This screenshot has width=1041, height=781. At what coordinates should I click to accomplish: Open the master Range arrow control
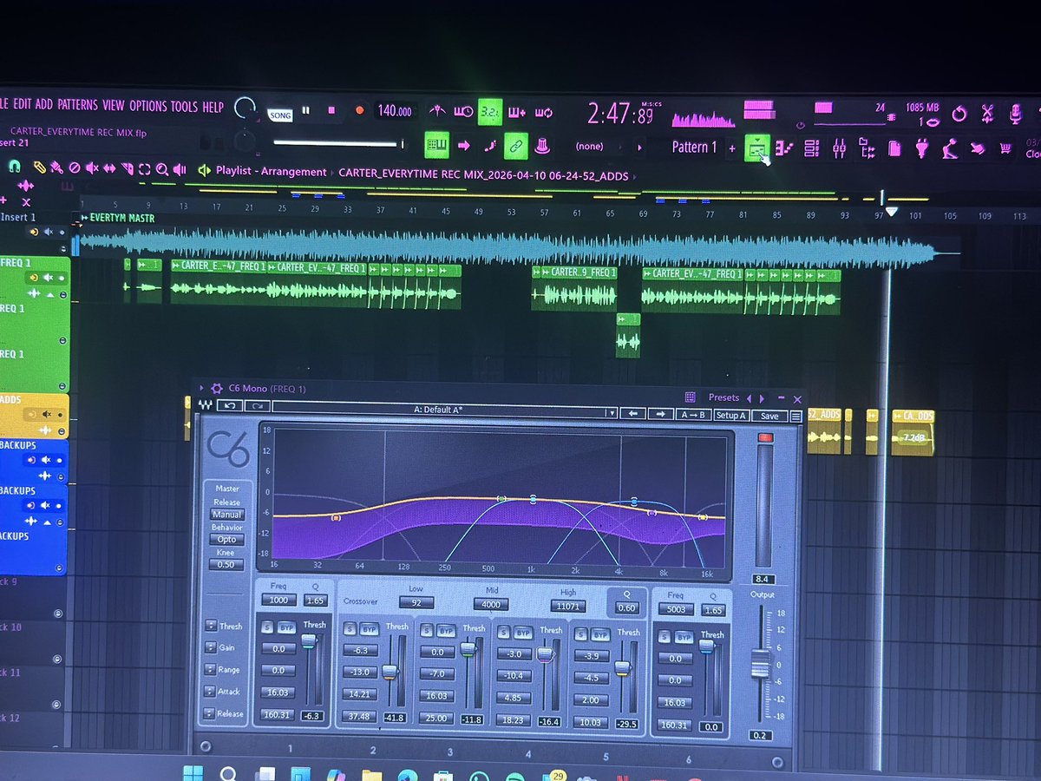211,670
